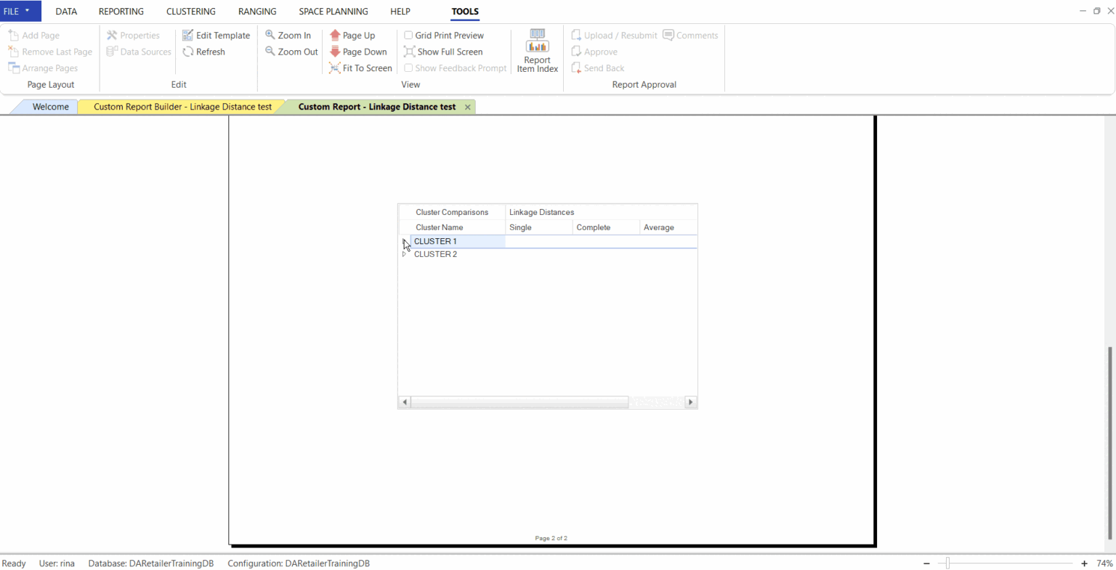The width and height of the screenshot is (1116, 570).
Task: Expand the CLUSTER 2 row
Action: coord(405,253)
